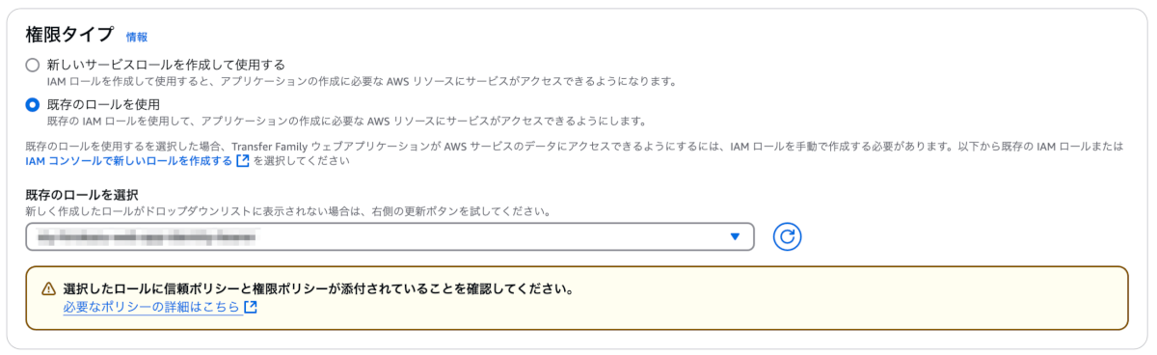
Task: Click the 権限タイプ section heading
Action: click(67, 35)
